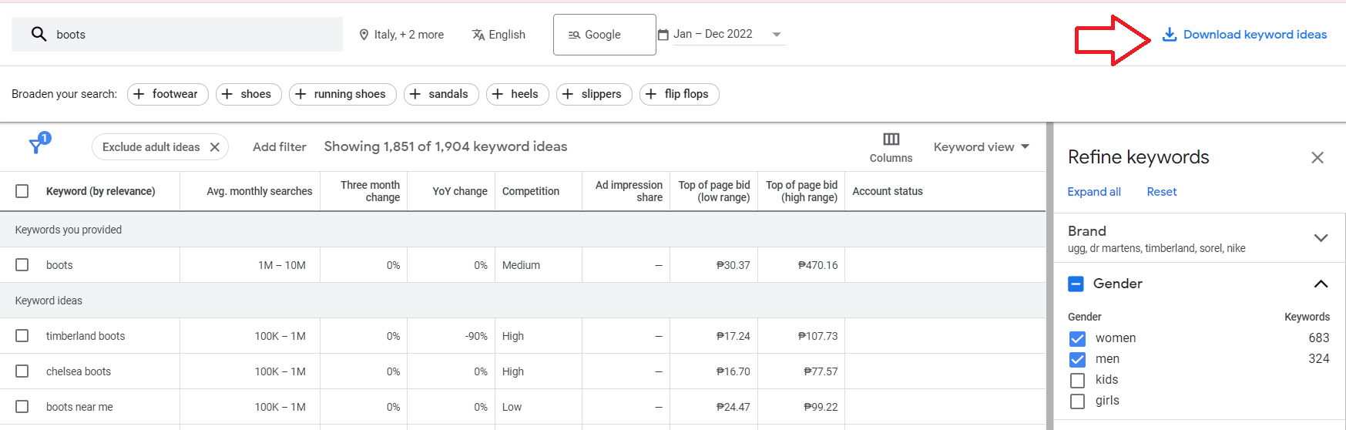Image resolution: width=1346 pixels, height=430 pixels.
Task: Check the boots keyword row
Action: click(x=22, y=265)
